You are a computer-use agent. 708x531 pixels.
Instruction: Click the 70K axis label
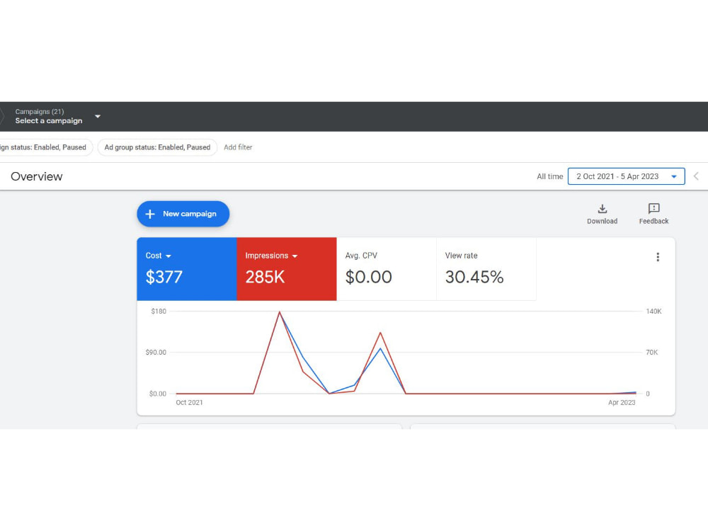pyautogui.click(x=651, y=352)
